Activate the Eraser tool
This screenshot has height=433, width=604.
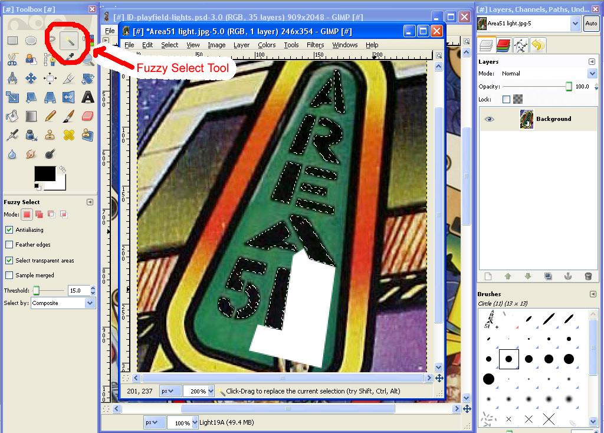[x=88, y=116]
